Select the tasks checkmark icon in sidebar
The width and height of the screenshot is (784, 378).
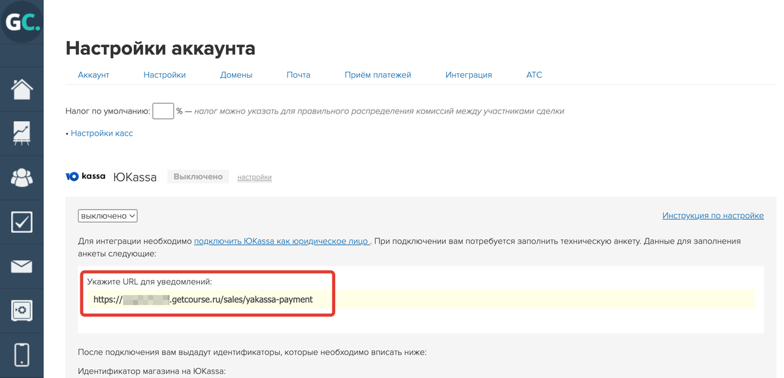pyautogui.click(x=22, y=221)
